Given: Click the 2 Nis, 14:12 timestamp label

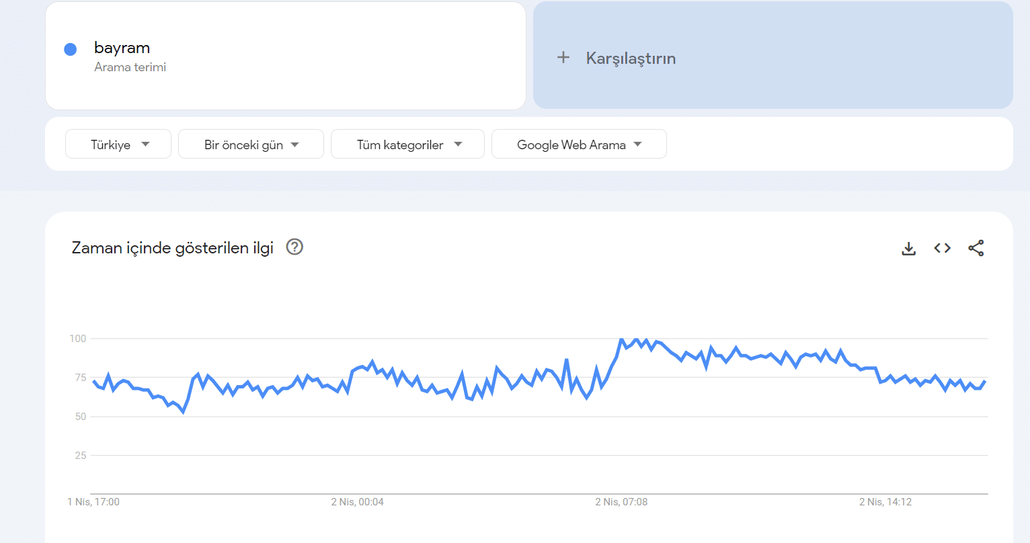Looking at the screenshot, I should [x=885, y=501].
